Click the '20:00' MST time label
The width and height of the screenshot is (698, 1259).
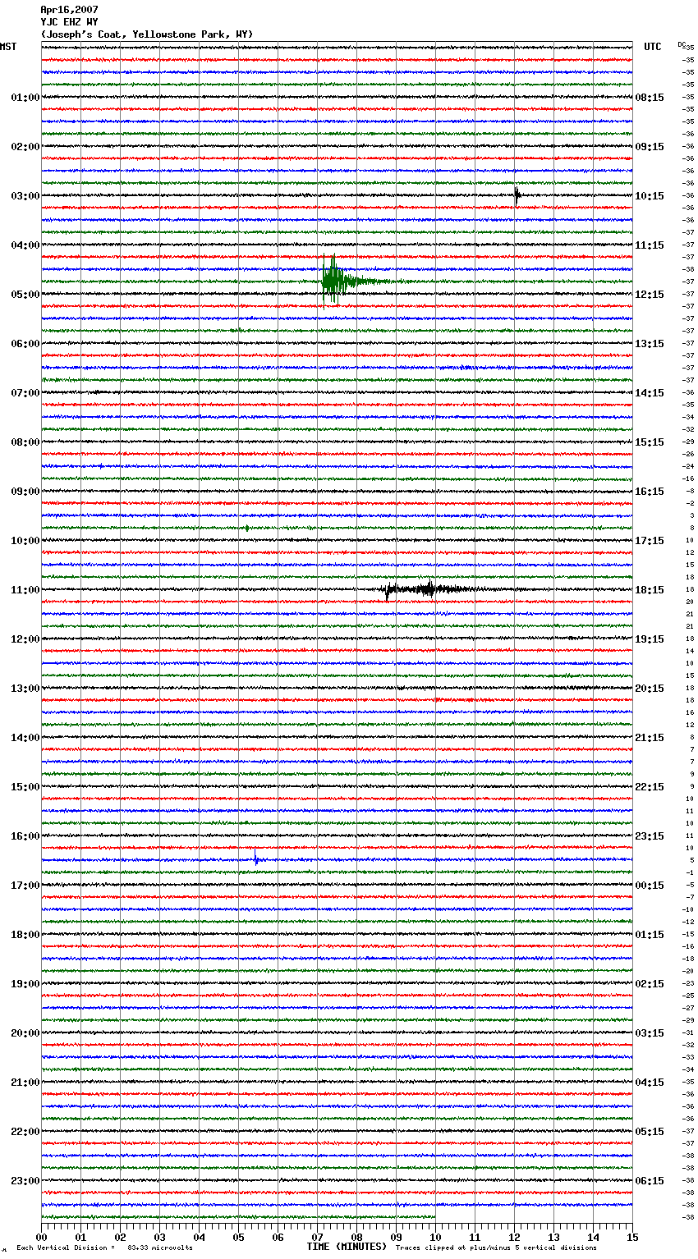coord(25,1033)
